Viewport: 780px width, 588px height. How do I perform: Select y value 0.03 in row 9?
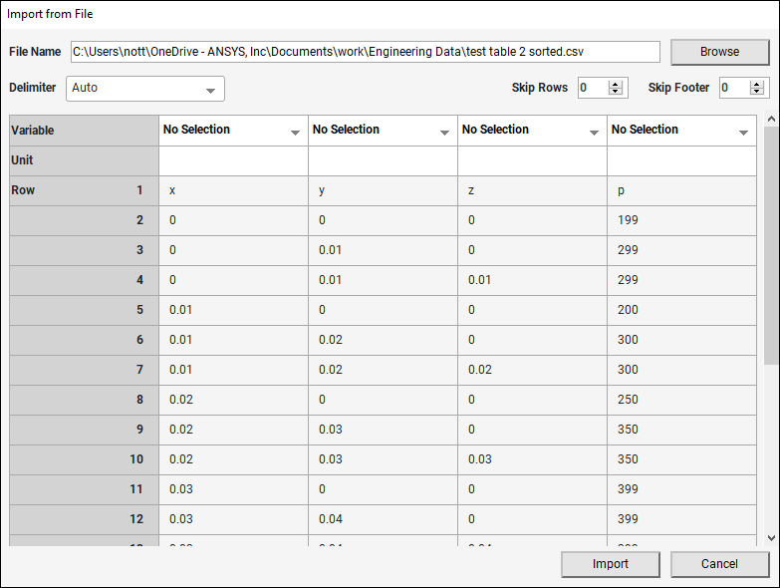coord(383,430)
